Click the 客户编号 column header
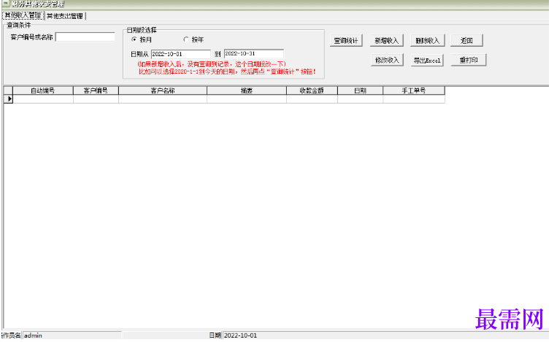 tap(96, 90)
